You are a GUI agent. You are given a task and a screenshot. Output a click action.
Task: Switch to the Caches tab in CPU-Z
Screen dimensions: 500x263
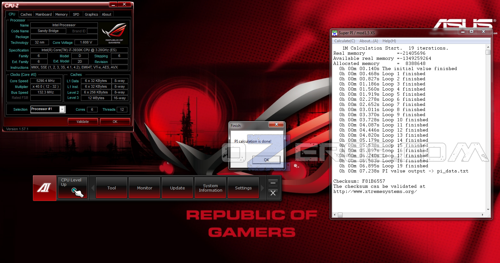tap(26, 14)
